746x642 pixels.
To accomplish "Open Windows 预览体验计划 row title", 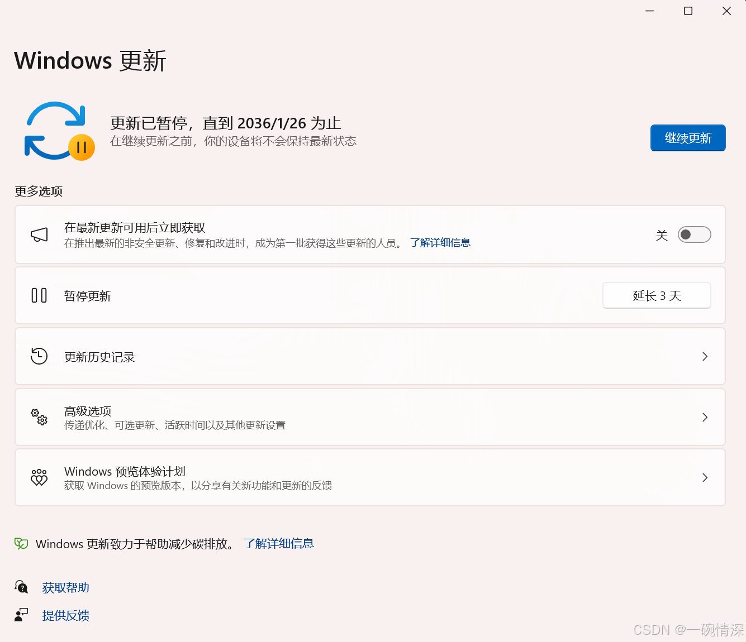I will pyautogui.click(x=125, y=471).
